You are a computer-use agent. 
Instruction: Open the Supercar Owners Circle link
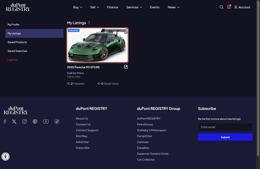click(x=153, y=154)
